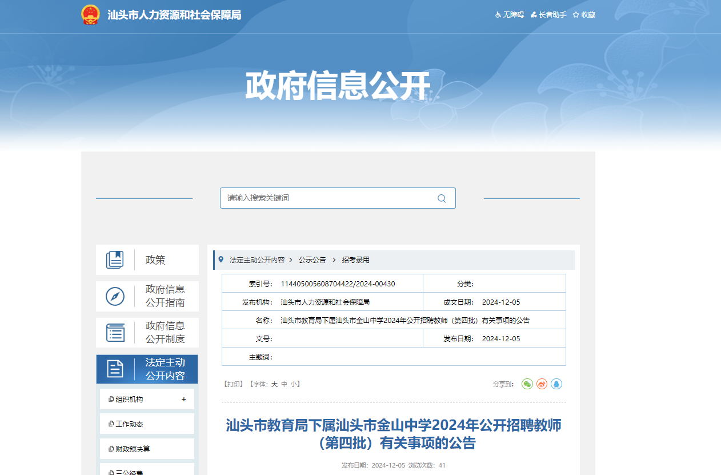Click 汕头市人力资源和社会保障局 site title
The image size is (721, 475).
(174, 15)
